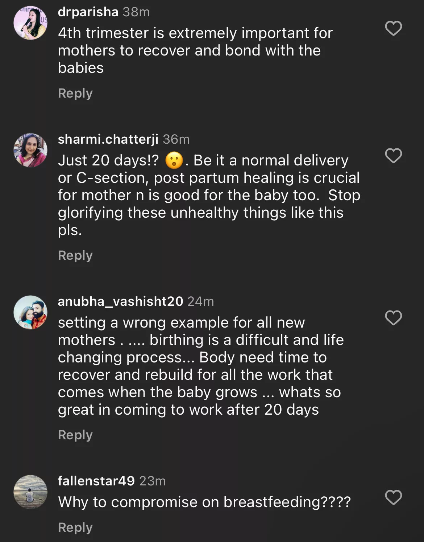This screenshot has width=424, height=542.
Task: Tap heart on anubha_vashisht20's comment
Action: click(393, 318)
